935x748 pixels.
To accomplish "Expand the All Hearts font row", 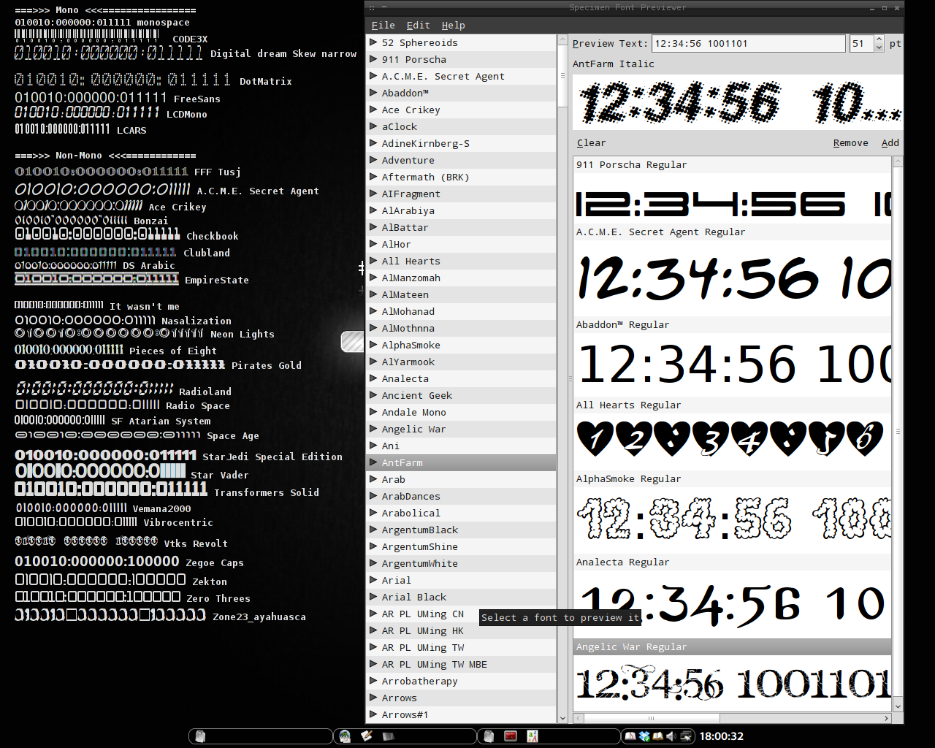I will (373, 261).
